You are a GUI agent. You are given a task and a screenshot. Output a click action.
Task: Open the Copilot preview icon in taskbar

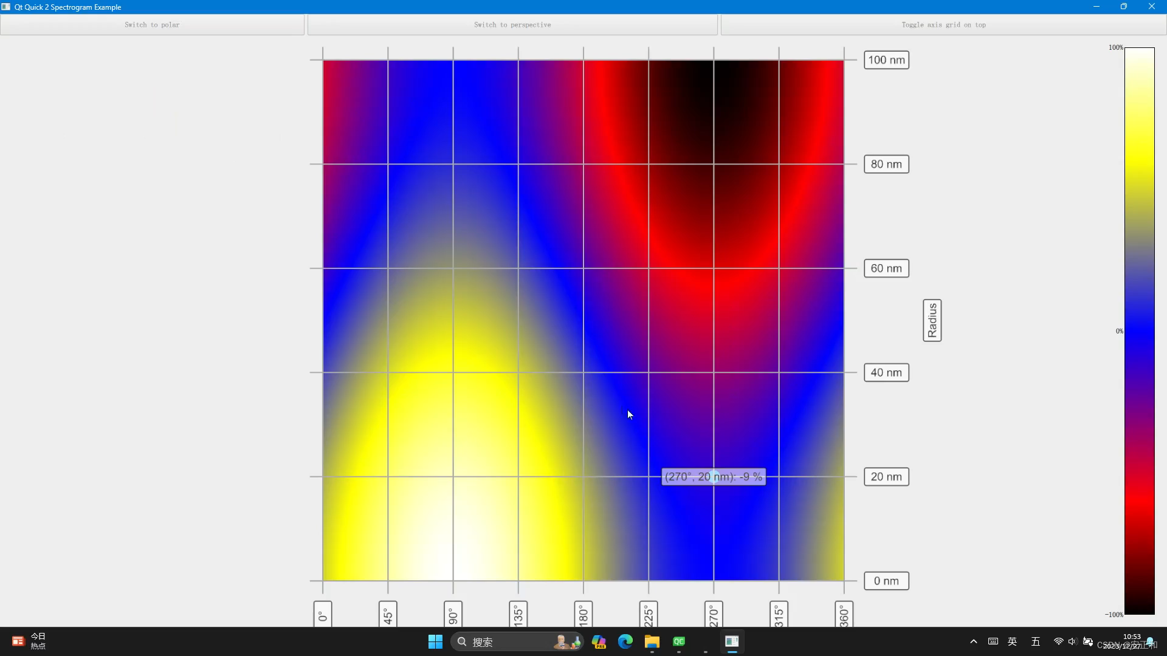[x=599, y=642]
